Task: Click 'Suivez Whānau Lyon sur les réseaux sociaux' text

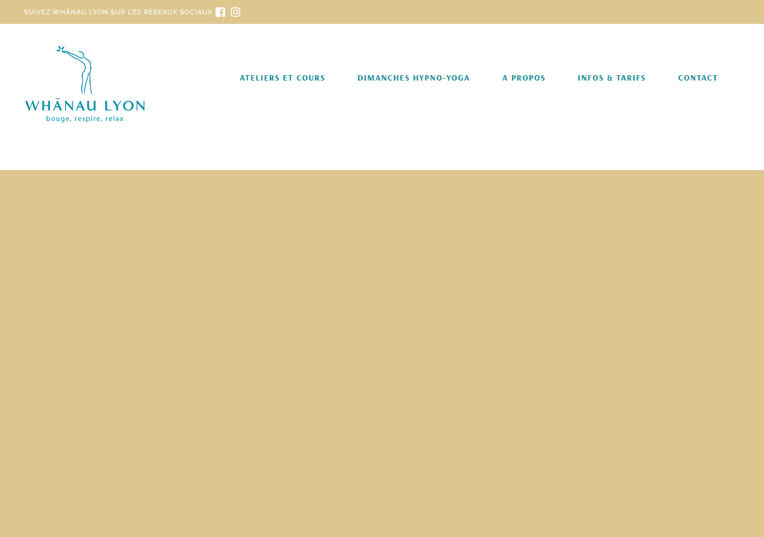Action: click(x=118, y=12)
